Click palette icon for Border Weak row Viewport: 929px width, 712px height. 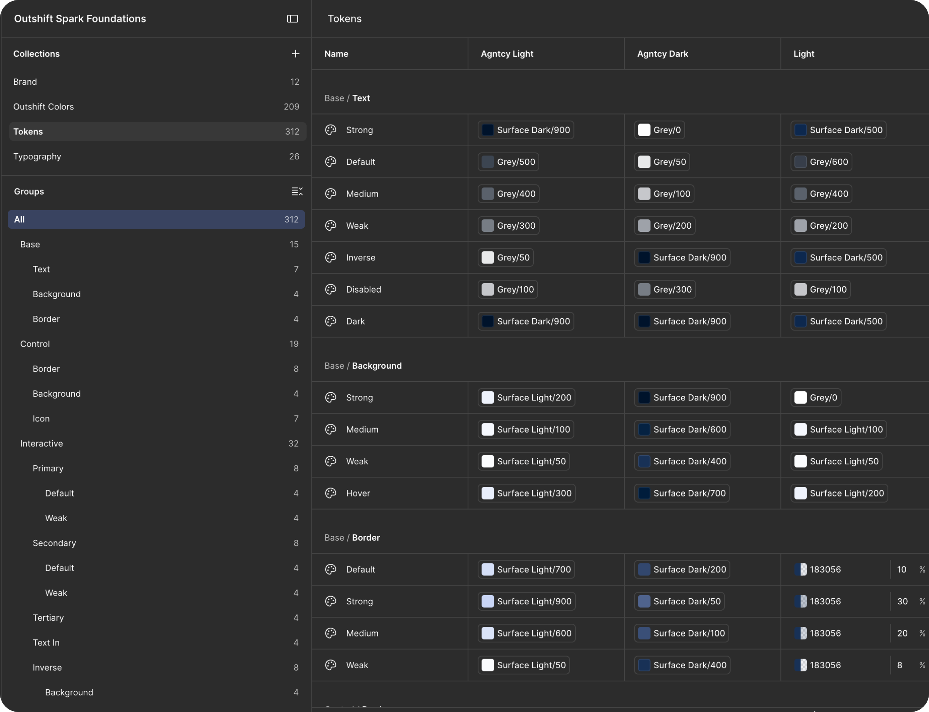point(331,665)
